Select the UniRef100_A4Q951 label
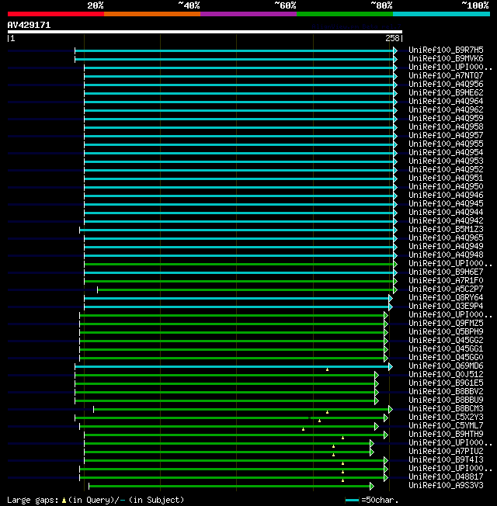Screen dimensions: 497x506 (446, 178)
